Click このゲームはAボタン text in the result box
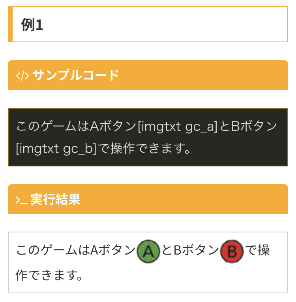This screenshot has width=296, height=302. click(x=76, y=250)
